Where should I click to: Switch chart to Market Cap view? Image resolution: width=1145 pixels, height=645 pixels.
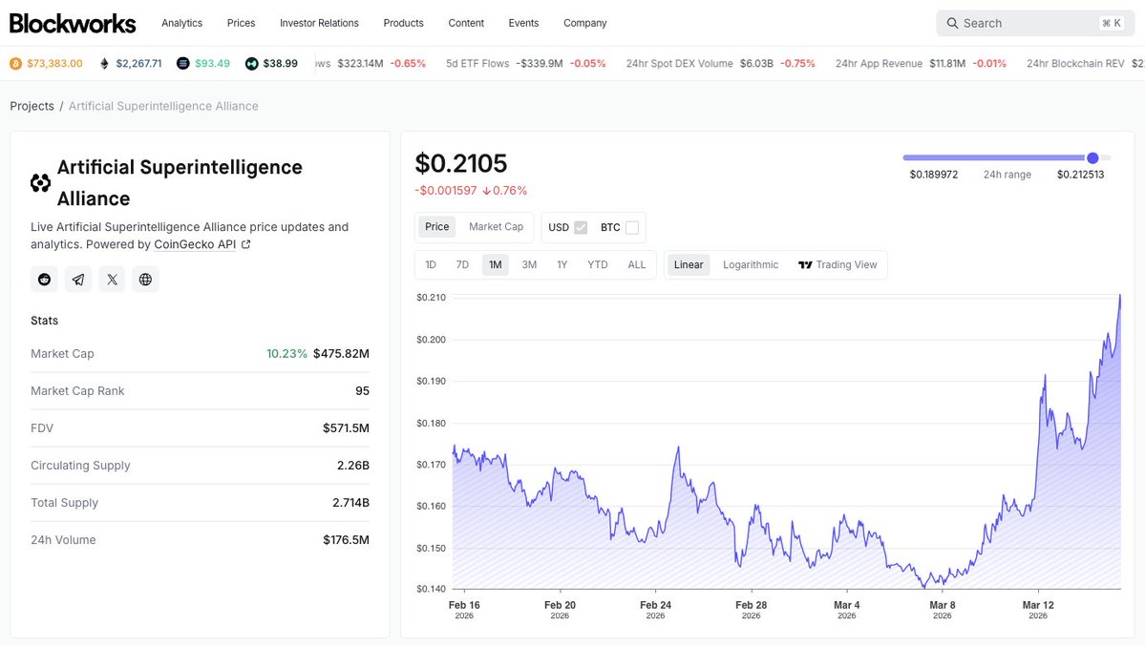click(496, 227)
